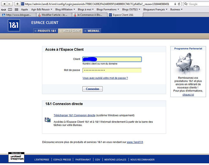
Task: Add bookmark with the plus button
Action: click(17, 4)
